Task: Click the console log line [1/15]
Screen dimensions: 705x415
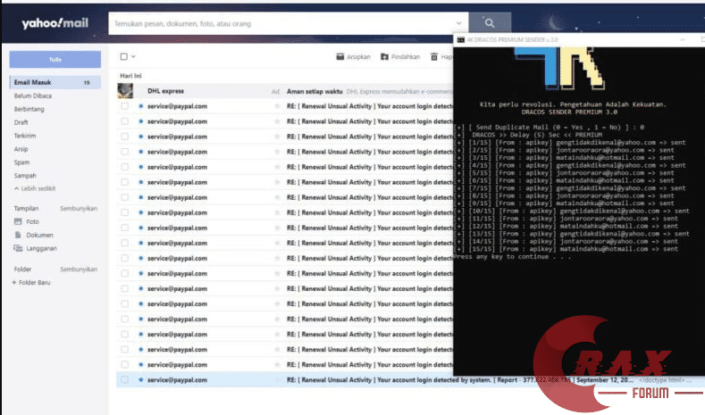Action: click(570, 143)
